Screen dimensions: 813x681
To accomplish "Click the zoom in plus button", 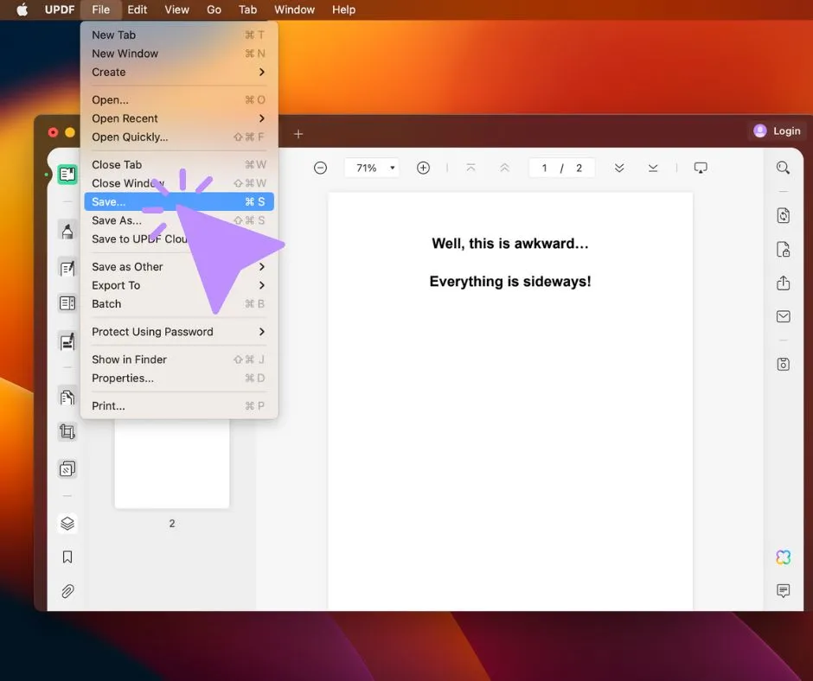I will pos(423,168).
